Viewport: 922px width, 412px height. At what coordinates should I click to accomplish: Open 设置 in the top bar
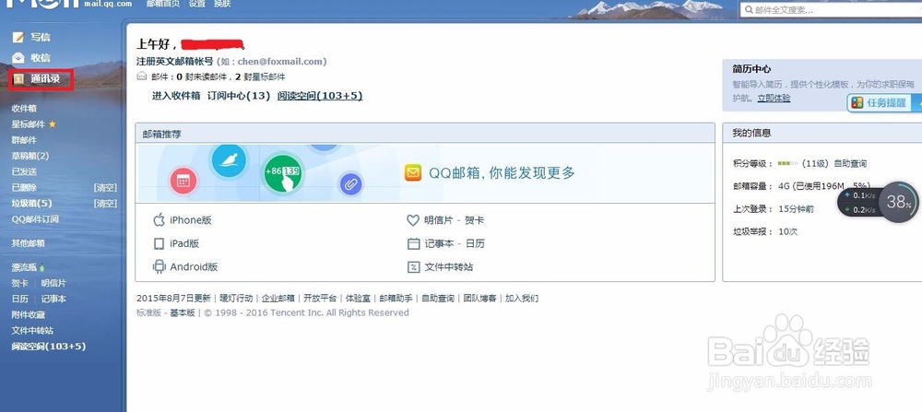197,4
